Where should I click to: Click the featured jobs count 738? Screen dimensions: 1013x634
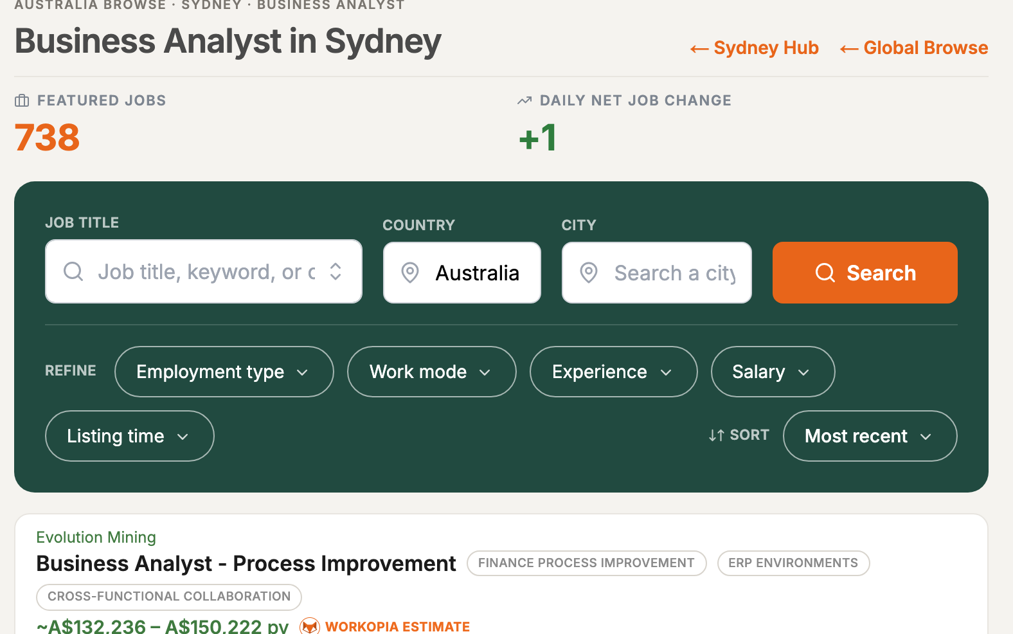pos(48,138)
